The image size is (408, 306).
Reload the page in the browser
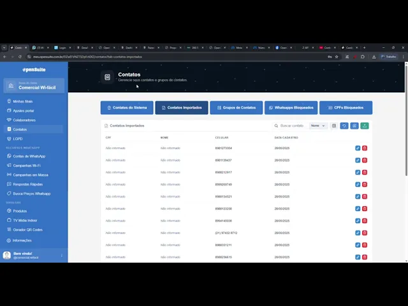20,57
